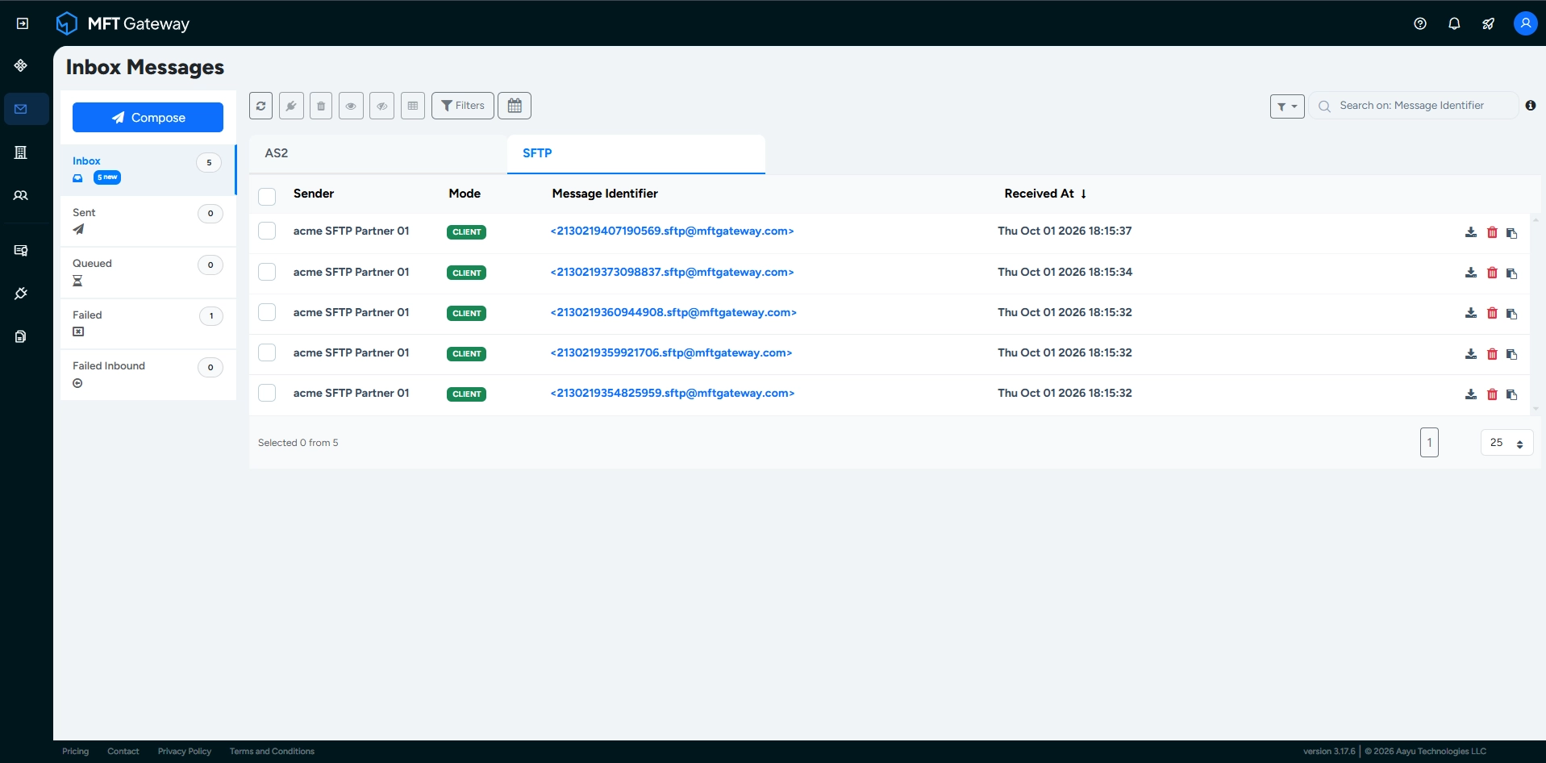Open the partners icon in the left sidebar
The width and height of the screenshot is (1546, 763).
click(x=21, y=195)
